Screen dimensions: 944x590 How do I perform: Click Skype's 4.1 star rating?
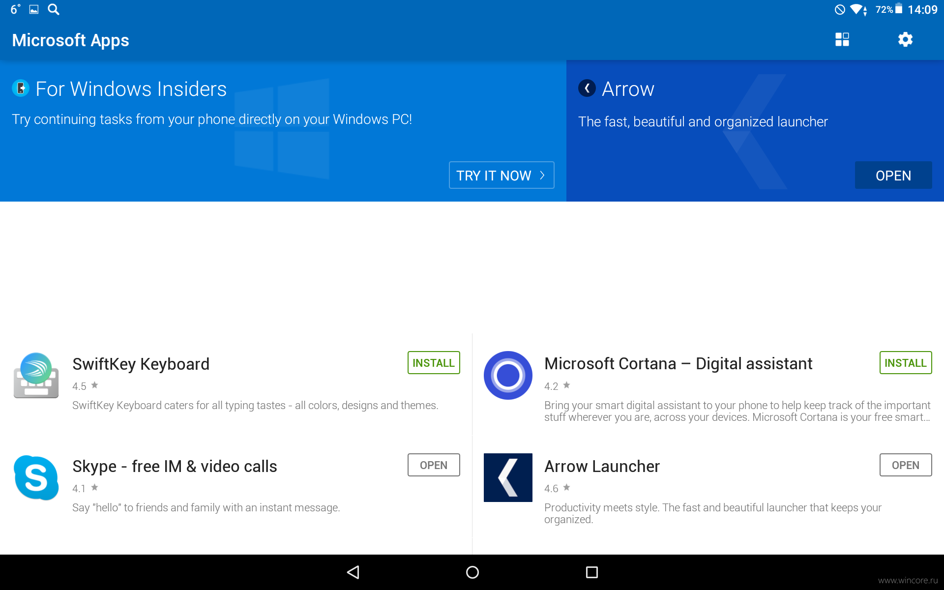[x=85, y=488]
